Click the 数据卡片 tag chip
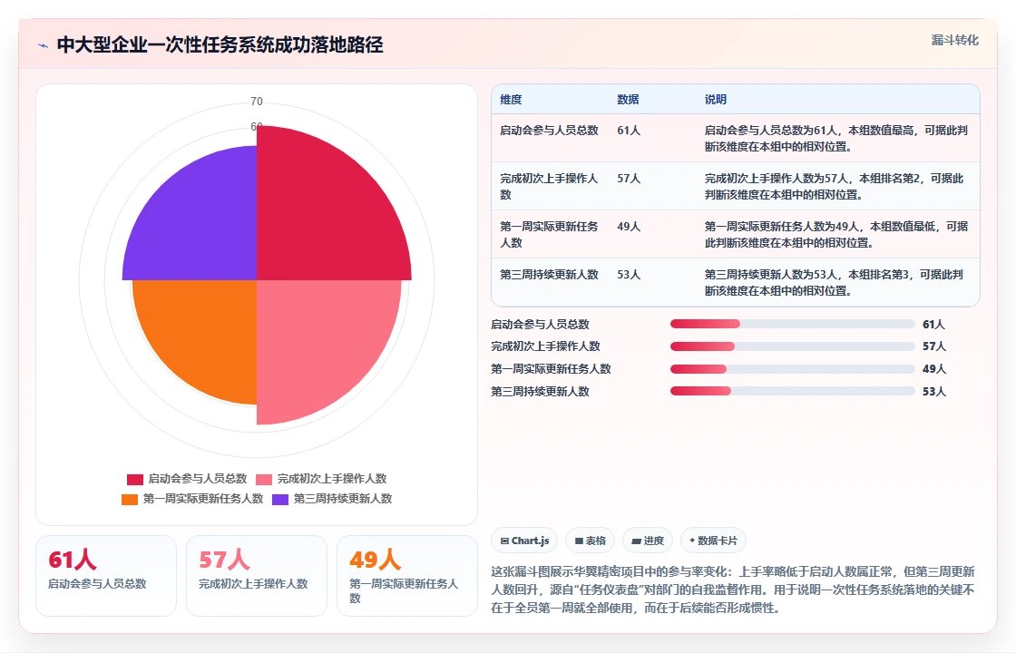 pos(713,541)
